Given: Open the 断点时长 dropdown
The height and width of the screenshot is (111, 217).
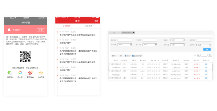Looking at the screenshot, I should point(203,45).
